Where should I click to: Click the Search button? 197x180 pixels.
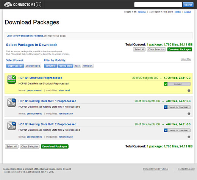[x=188, y=5]
